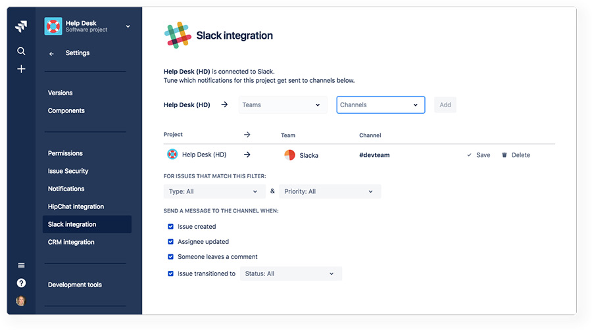592x330 pixels.
Task: Select Slack integration in sidebar
Action: pyautogui.click(x=87, y=224)
